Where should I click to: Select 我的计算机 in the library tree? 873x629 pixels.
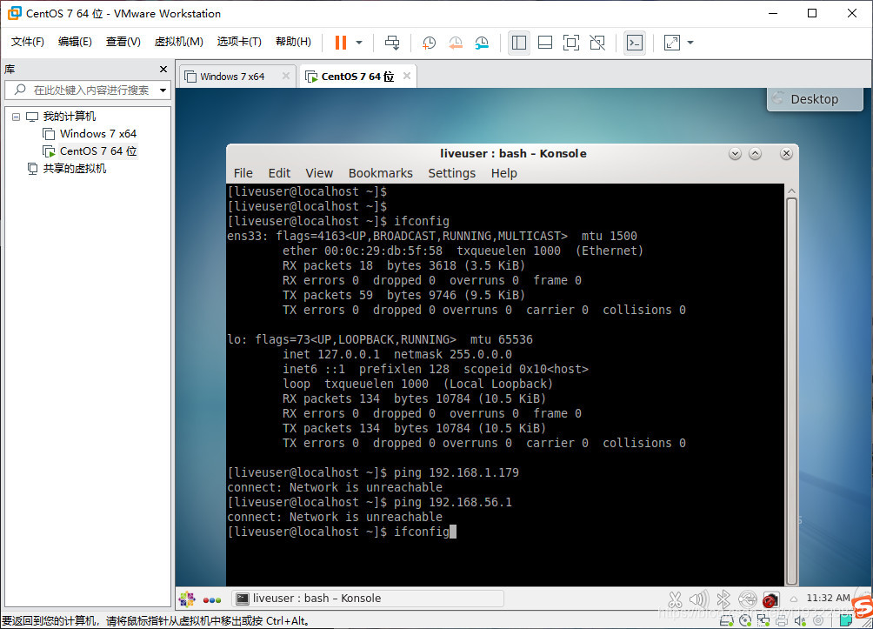(x=69, y=117)
